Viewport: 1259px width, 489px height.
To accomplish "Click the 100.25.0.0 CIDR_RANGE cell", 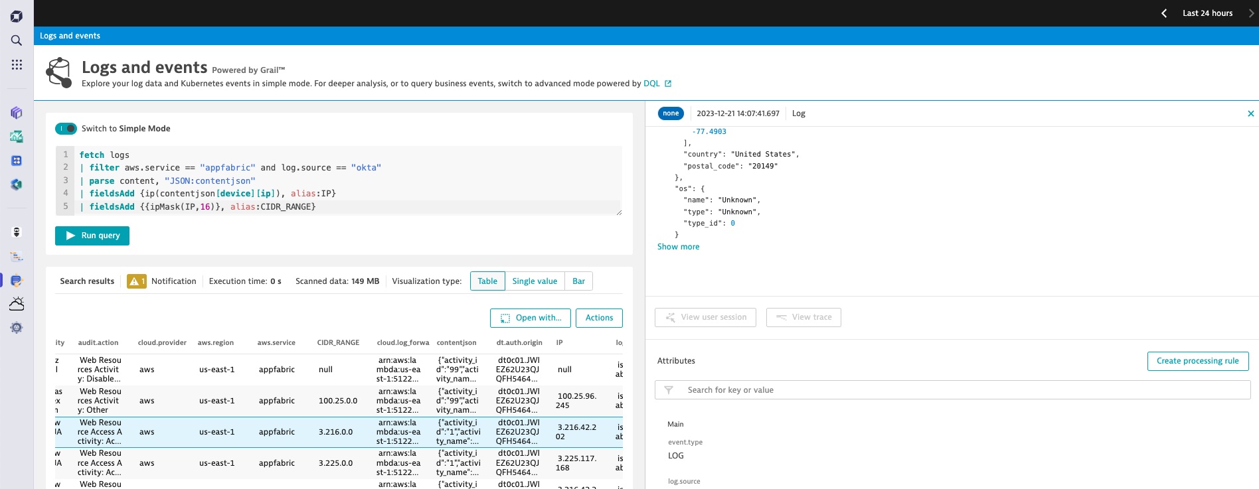I will coord(338,401).
